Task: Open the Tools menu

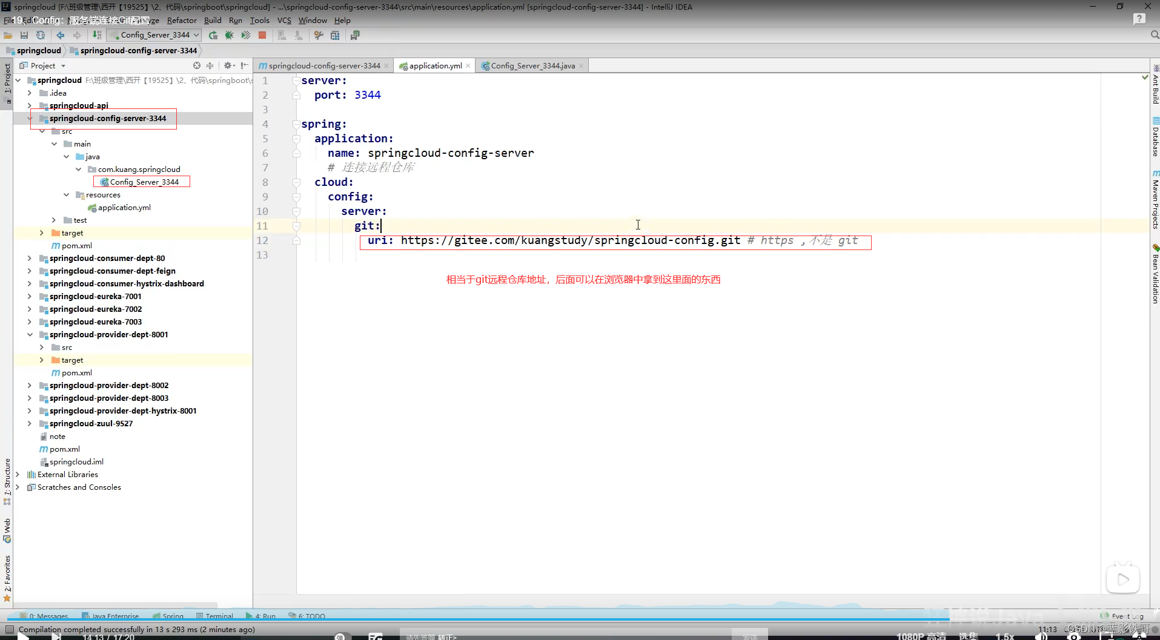Action: click(260, 20)
